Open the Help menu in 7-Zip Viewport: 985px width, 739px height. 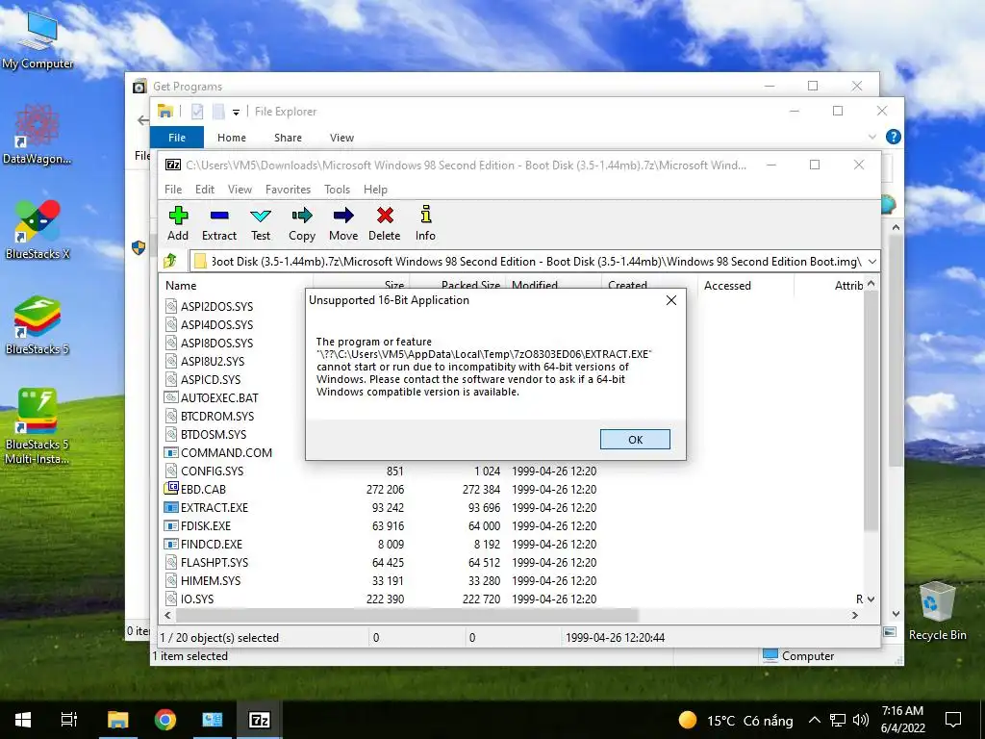pyautogui.click(x=375, y=190)
